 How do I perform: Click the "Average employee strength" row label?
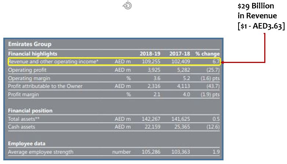pyautogui.click(x=40, y=152)
